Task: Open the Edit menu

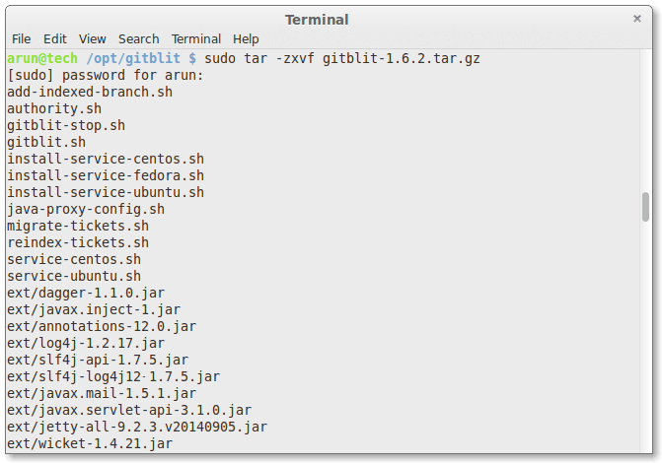Action: coord(55,38)
